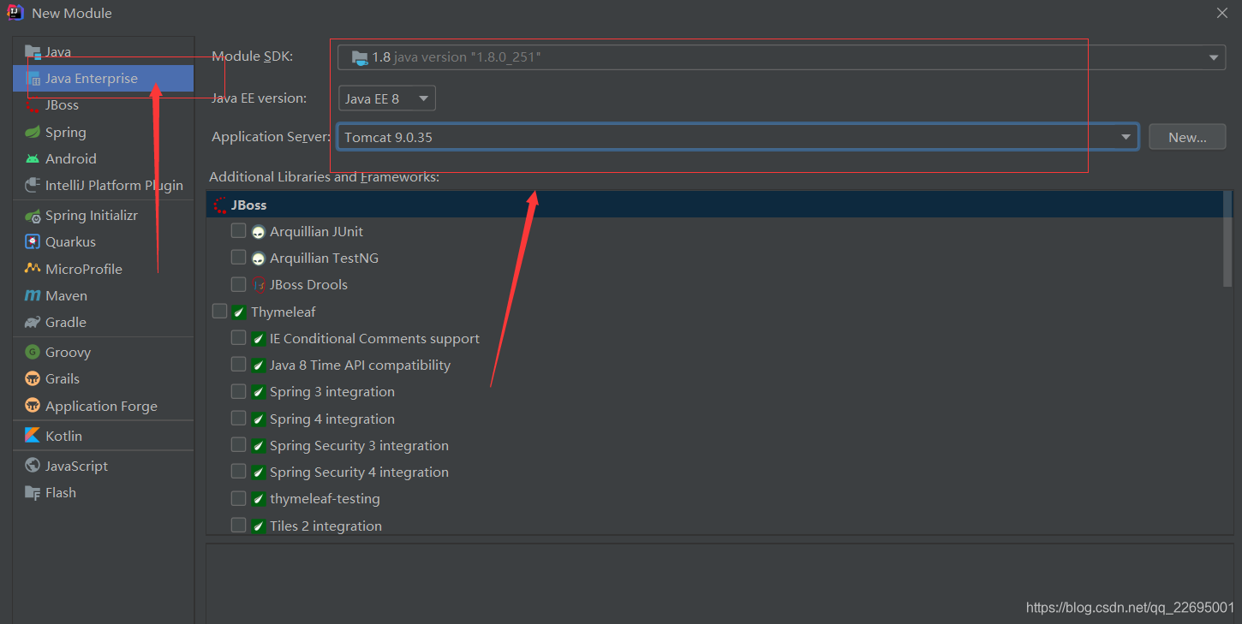Click the JavaScript globe icon
The height and width of the screenshot is (624, 1242).
pos(33,466)
